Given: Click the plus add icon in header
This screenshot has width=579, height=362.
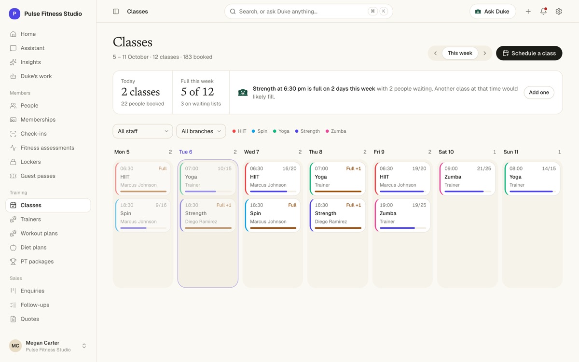Looking at the screenshot, I should [528, 12].
